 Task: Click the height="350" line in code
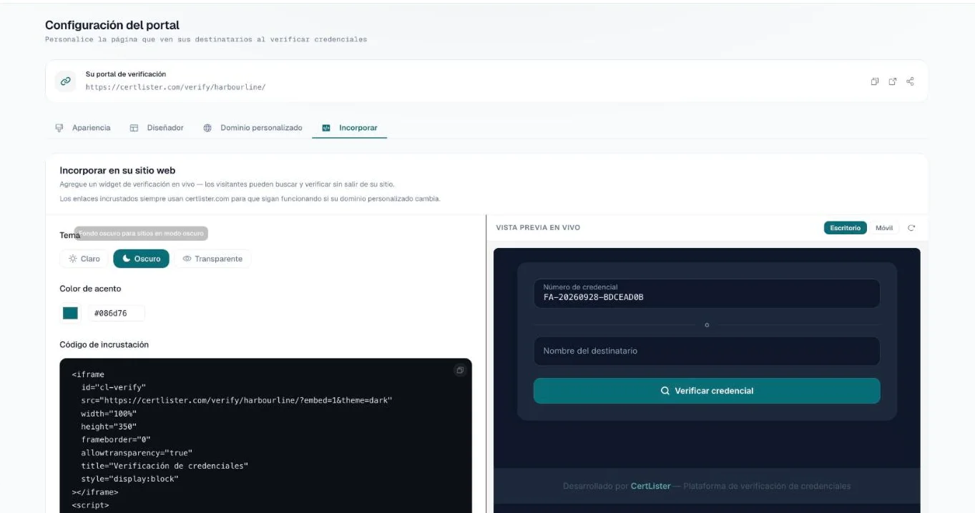109,427
